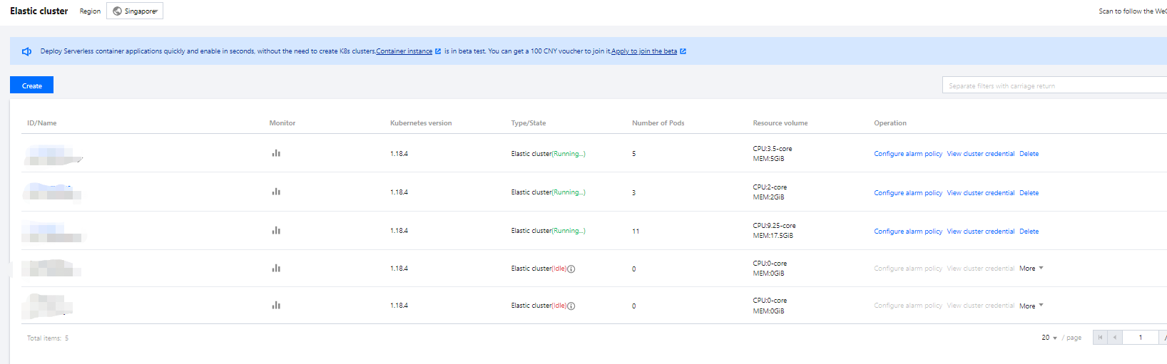
Task: Click Apply to join the beta link
Action: click(x=644, y=51)
